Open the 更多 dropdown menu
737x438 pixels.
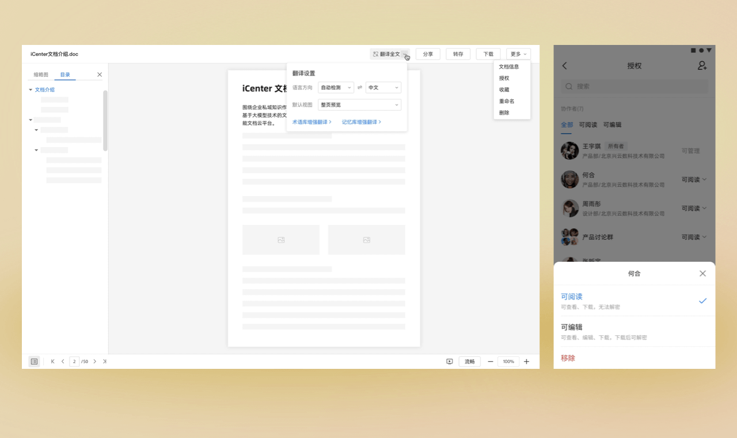point(518,54)
